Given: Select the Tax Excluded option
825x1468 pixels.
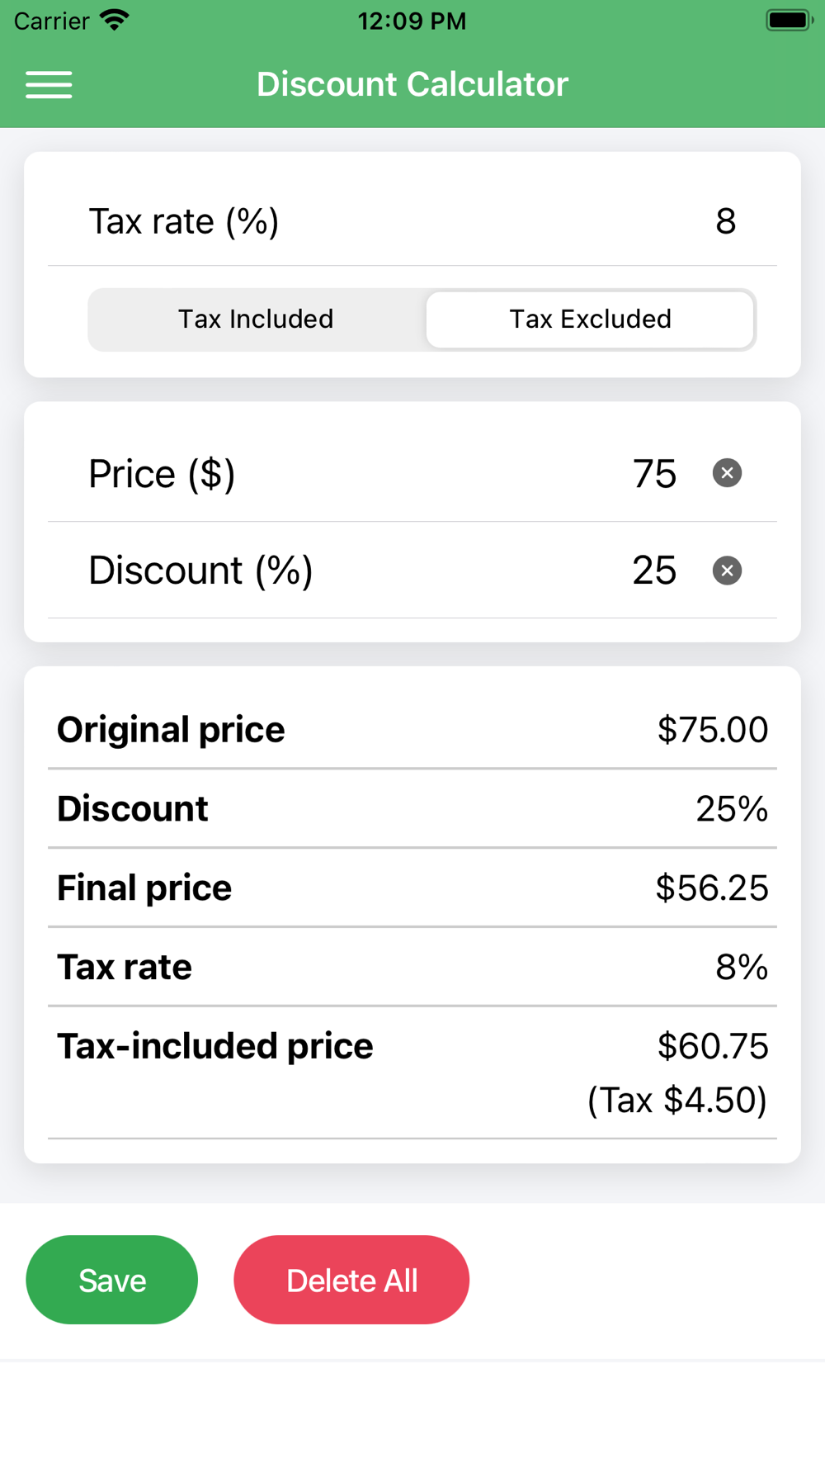Looking at the screenshot, I should [590, 320].
